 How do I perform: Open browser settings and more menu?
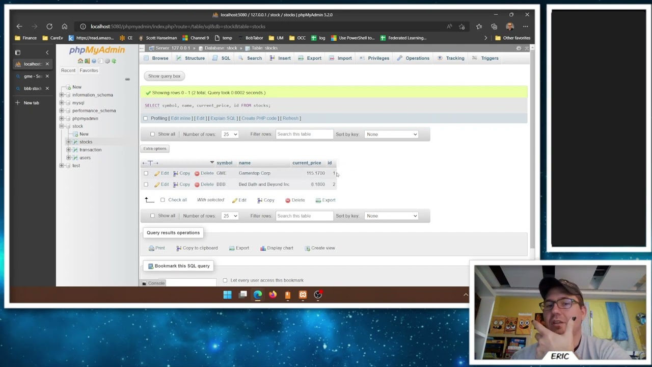click(x=525, y=27)
